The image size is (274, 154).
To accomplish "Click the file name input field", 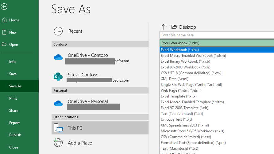I will (217, 35).
